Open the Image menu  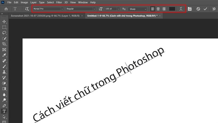24,2
